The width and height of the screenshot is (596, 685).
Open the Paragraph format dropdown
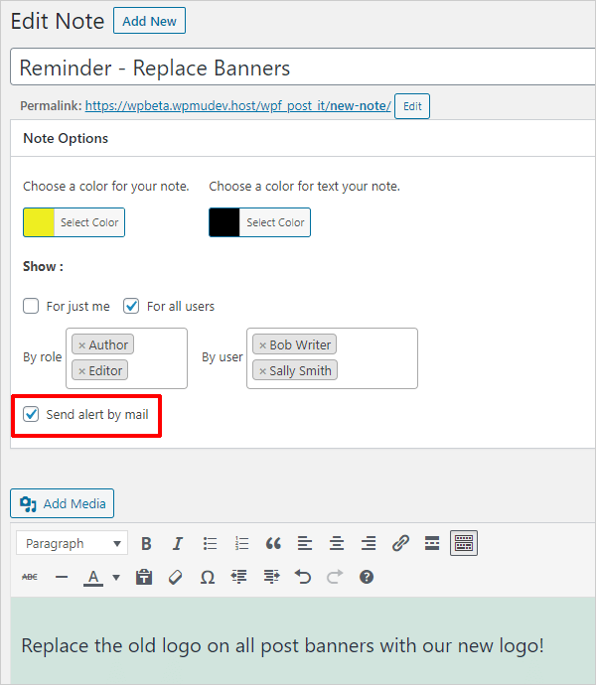tap(73, 543)
